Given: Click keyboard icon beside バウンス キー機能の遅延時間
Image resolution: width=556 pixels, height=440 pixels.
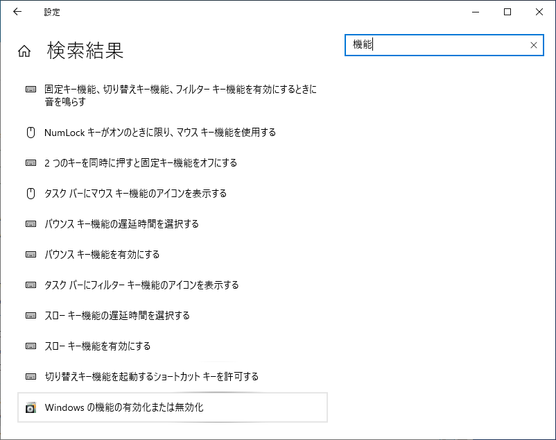Looking at the screenshot, I should tap(31, 224).
